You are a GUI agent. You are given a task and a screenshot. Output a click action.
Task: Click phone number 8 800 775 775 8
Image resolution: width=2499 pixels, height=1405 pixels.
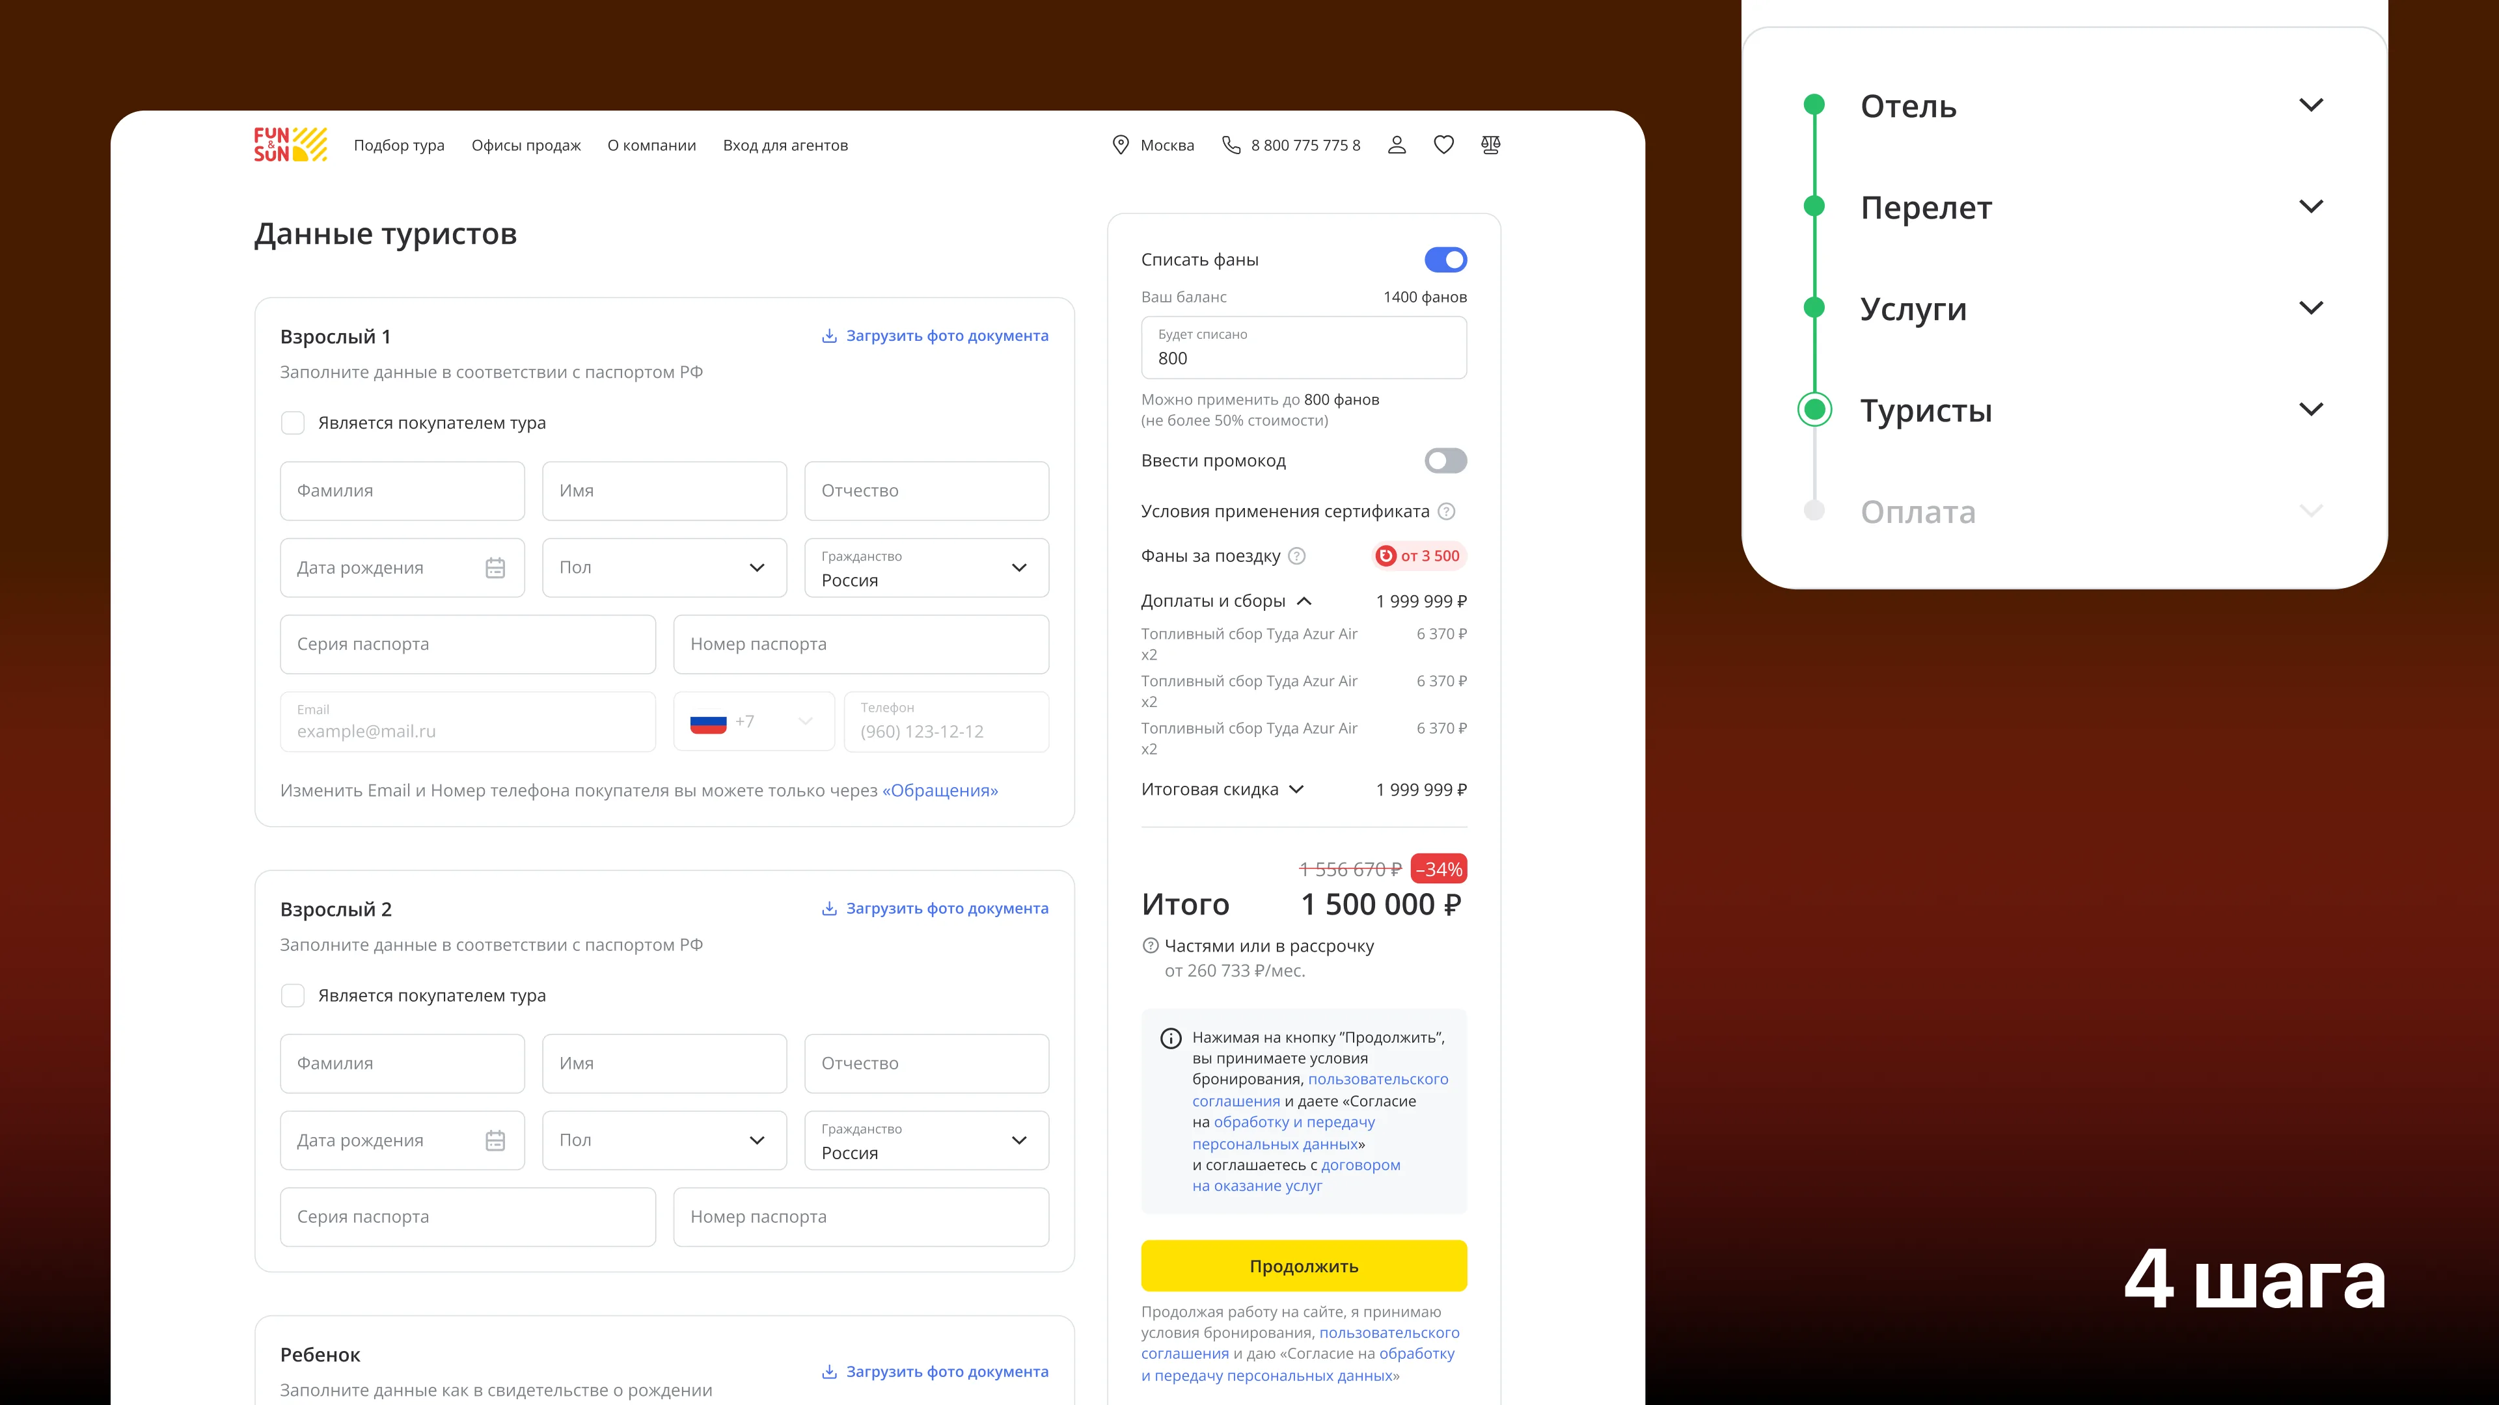[1305, 146]
